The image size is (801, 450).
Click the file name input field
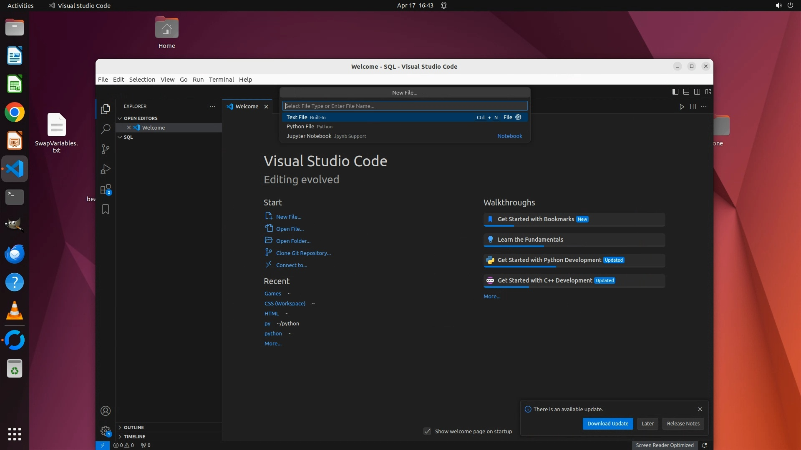(405, 106)
